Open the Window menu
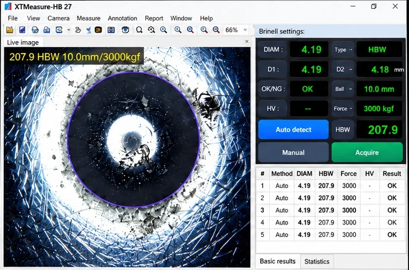The width and height of the screenshot is (409, 270). pos(181,18)
